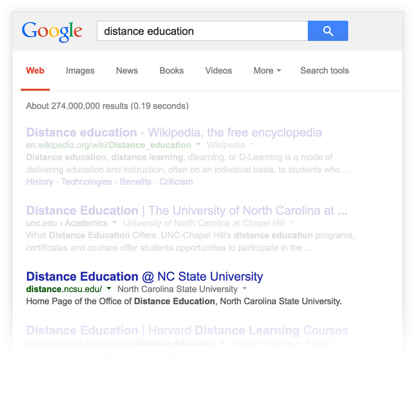Expand the extension.harvard.edu URL dropdown arrow
The height and width of the screenshot is (400, 415).
pyautogui.click(x=222, y=342)
